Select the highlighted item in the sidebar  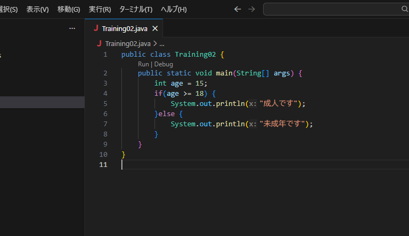coord(42,102)
